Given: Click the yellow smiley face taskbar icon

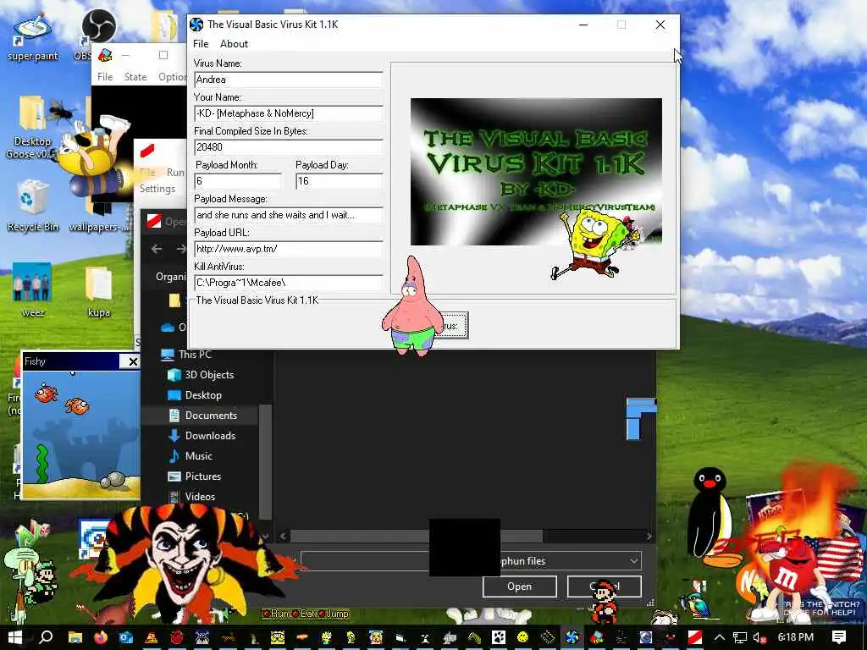Looking at the screenshot, I should tap(522, 637).
